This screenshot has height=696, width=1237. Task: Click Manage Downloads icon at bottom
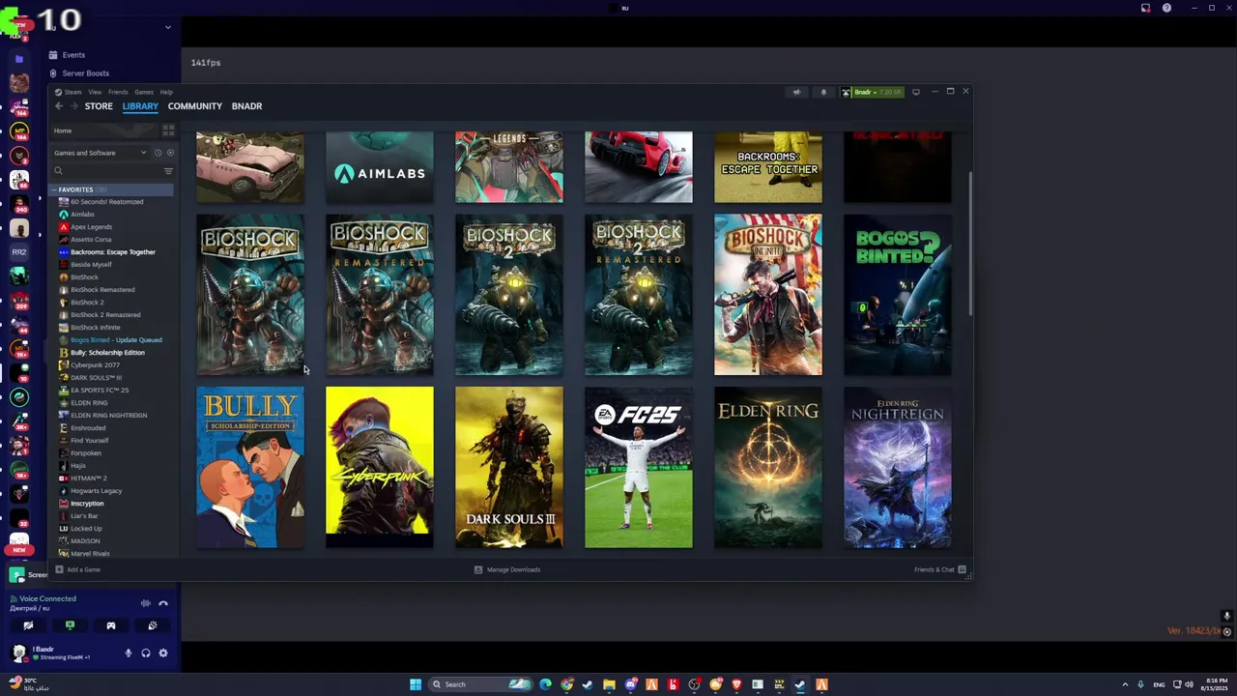tap(478, 569)
